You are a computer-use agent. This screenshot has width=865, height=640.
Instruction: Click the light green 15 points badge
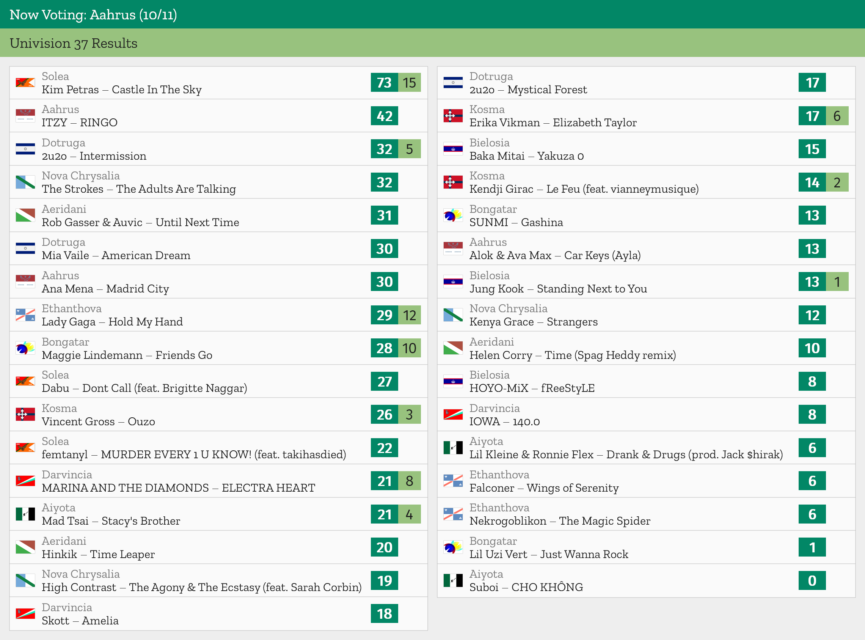pyautogui.click(x=409, y=83)
